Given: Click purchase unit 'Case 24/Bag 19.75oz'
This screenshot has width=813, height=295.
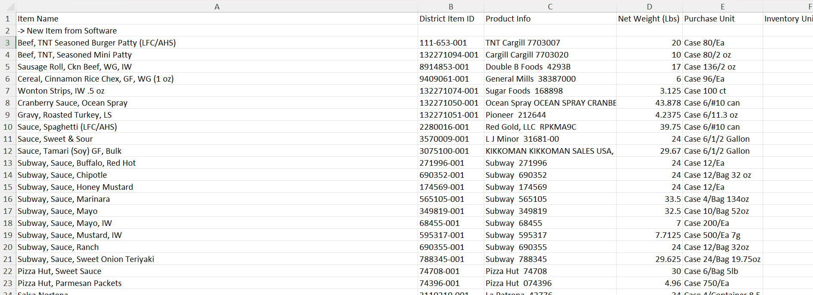Looking at the screenshot, I should click(x=723, y=259).
